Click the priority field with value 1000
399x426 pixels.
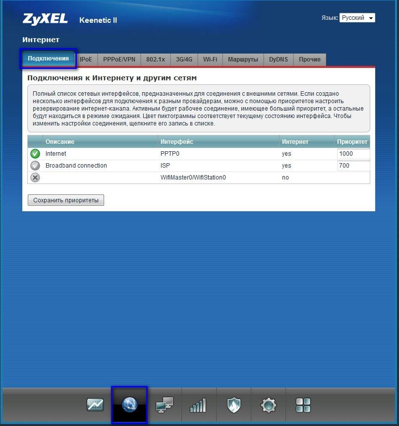[x=353, y=154]
